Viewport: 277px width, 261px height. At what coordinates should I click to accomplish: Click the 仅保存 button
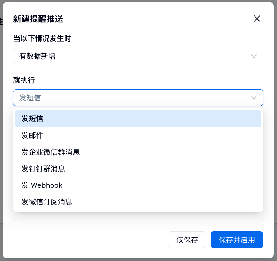[x=187, y=240]
